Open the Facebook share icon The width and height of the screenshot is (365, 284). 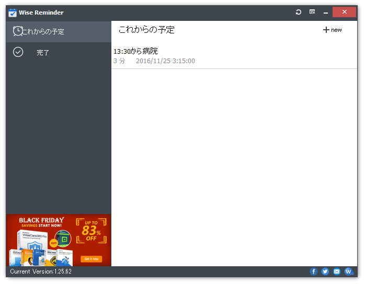pos(314,271)
